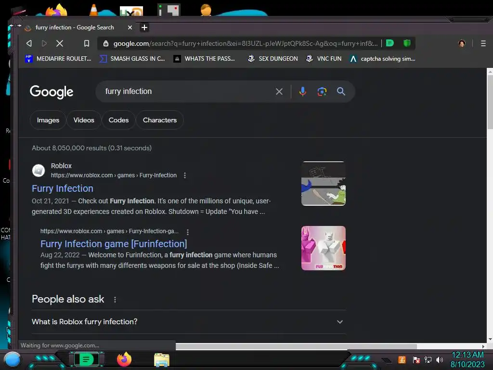The image size is (493, 370).
Task: Launch Firefox from the taskbar
Action: [124, 359]
